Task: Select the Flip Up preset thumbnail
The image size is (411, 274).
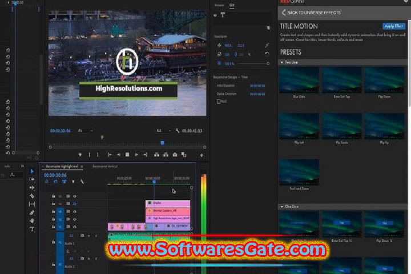Action: point(384,126)
